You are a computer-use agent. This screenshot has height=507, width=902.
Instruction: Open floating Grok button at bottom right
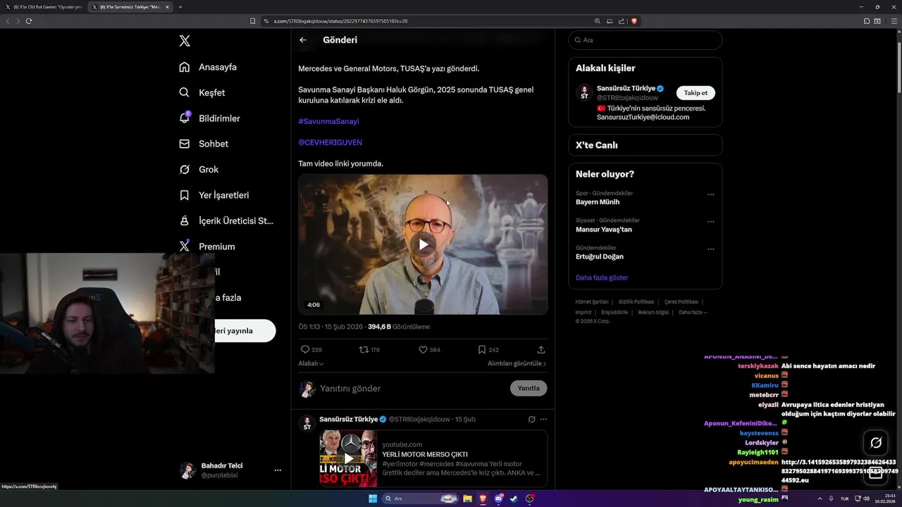[876, 443]
